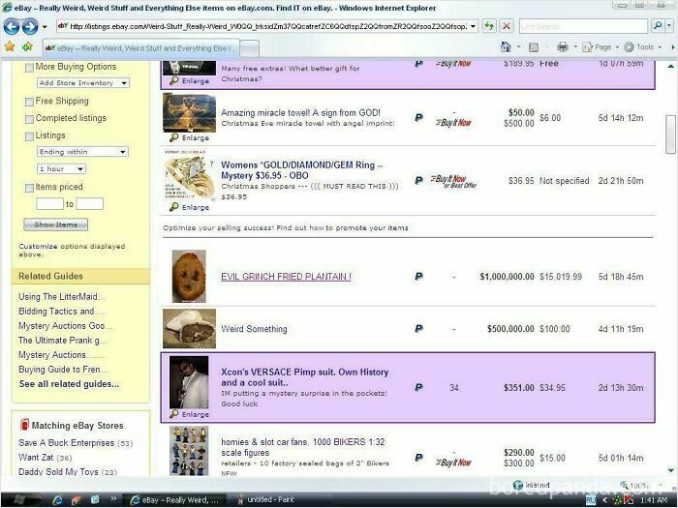Image resolution: width=678 pixels, height=508 pixels.
Task: Click the Live Search input box
Action: (x=583, y=26)
